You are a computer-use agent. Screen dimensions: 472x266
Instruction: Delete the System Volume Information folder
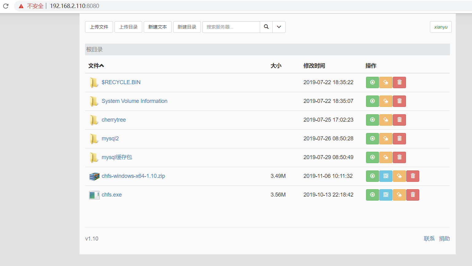pyautogui.click(x=399, y=101)
